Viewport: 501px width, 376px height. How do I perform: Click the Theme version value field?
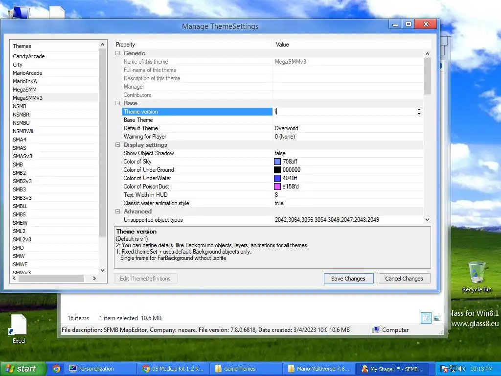(344, 112)
